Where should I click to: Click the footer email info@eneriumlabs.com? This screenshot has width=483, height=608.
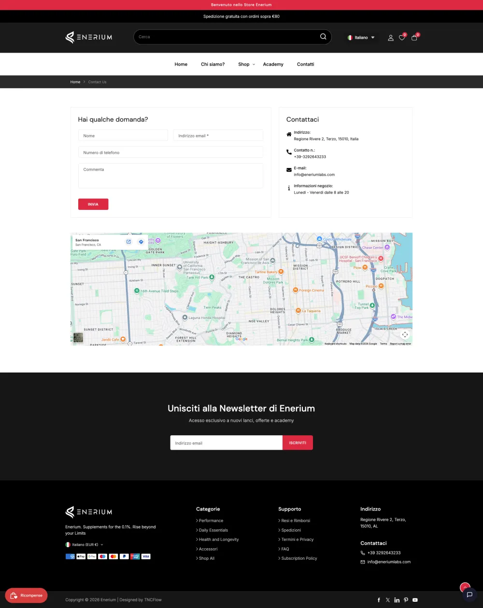389,562
